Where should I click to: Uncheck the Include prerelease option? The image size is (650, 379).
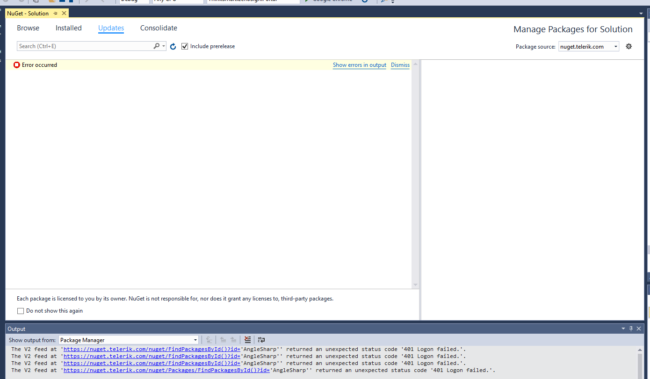pyautogui.click(x=185, y=46)
